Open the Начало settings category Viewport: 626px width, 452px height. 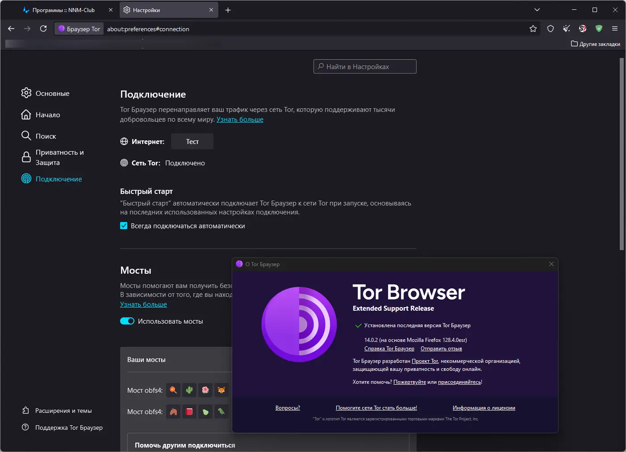[41, 115]
